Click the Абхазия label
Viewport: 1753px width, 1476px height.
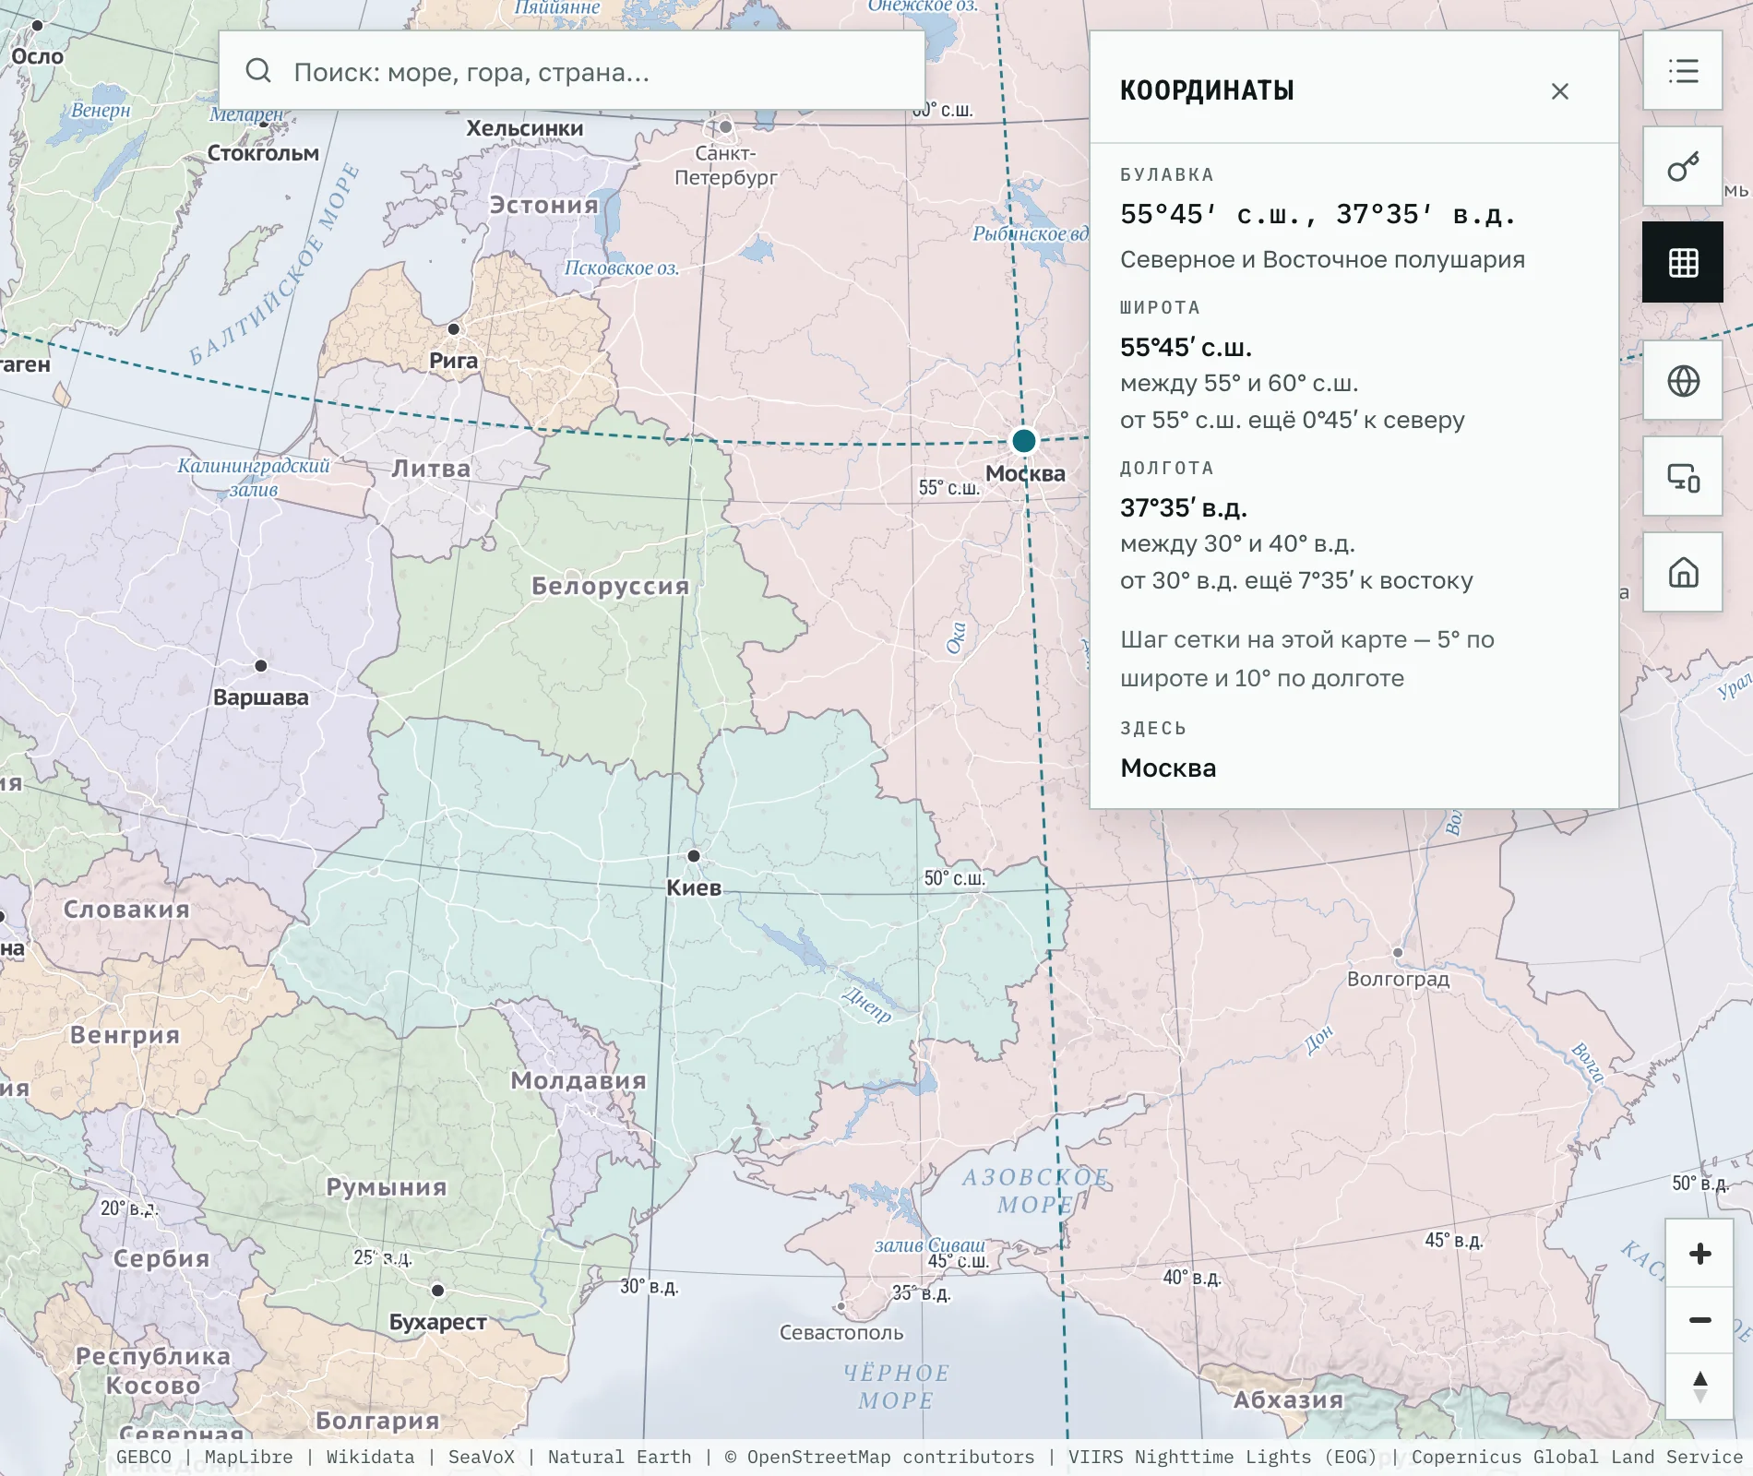point(1288,1399)
